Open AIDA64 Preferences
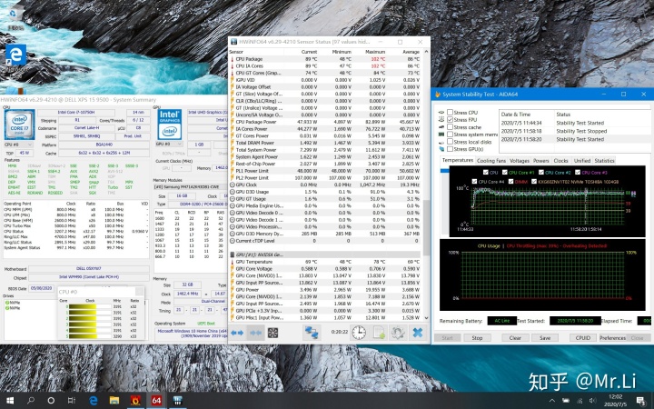The height and width of the screenshot is (409, 654). pyautogui.click(x=613, y=338)
